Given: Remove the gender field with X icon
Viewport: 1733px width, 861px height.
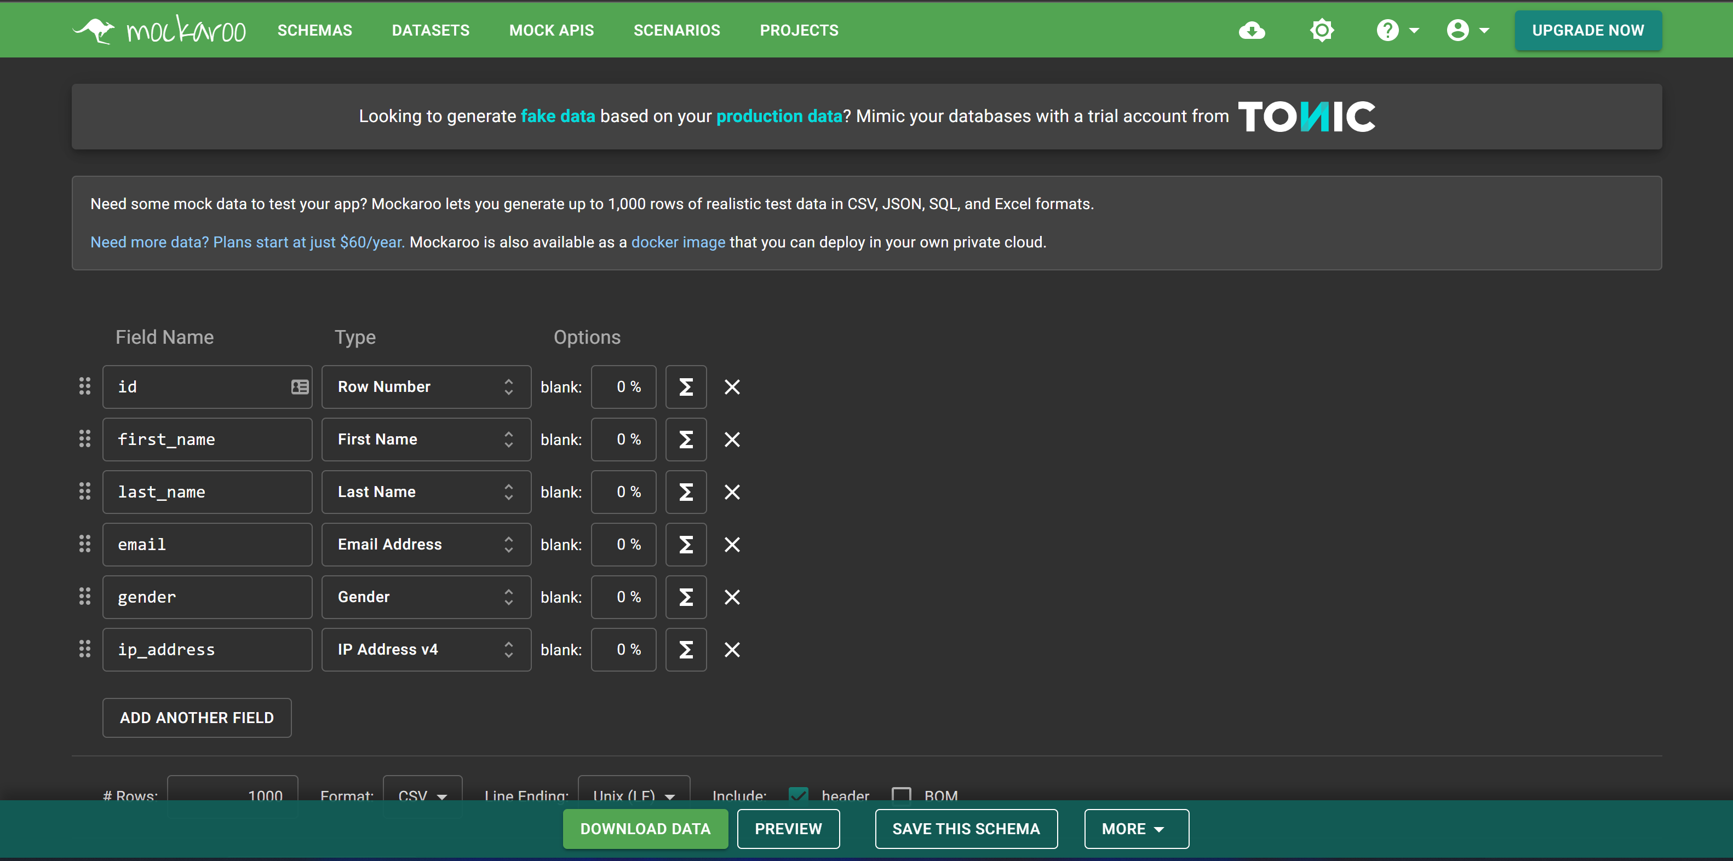Looking at the screenshot, I should tap(732, 597).
